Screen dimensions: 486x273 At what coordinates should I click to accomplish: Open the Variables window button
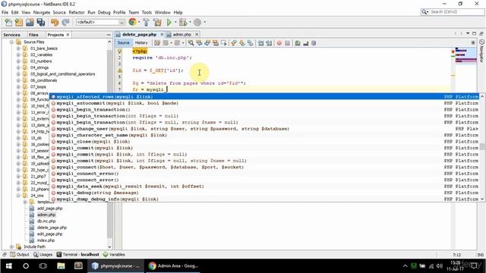(x=114, y=255)
